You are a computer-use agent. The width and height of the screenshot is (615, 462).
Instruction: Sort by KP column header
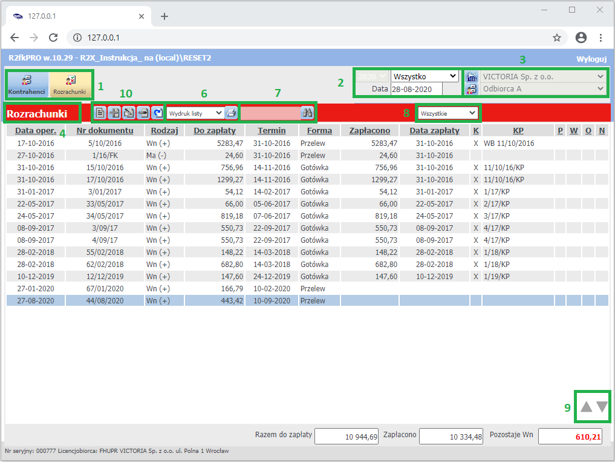[x=518, y=130]
